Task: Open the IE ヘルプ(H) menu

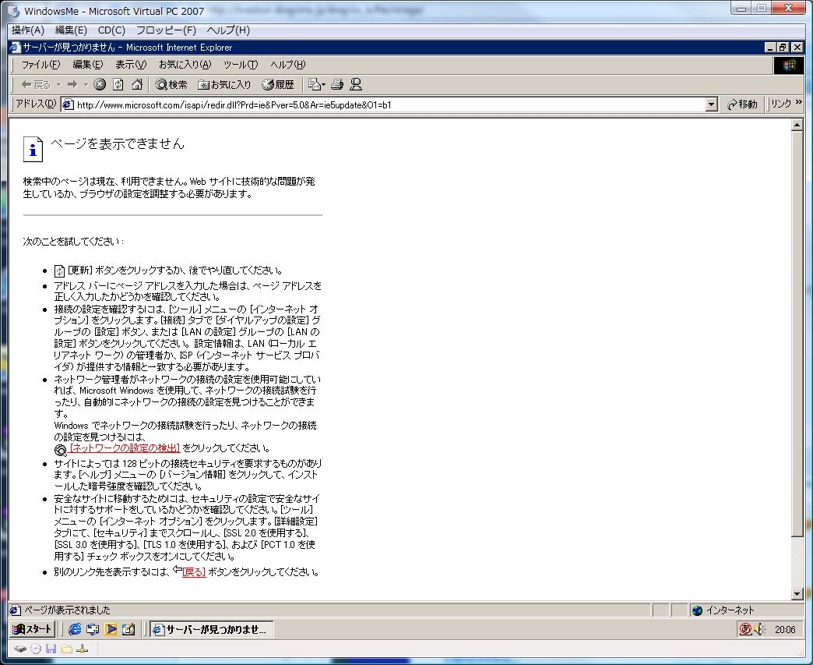Action: tap(288, 65)
